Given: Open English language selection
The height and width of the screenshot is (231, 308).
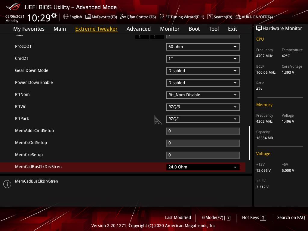Looking at the screenshot, I should point(75,17).
